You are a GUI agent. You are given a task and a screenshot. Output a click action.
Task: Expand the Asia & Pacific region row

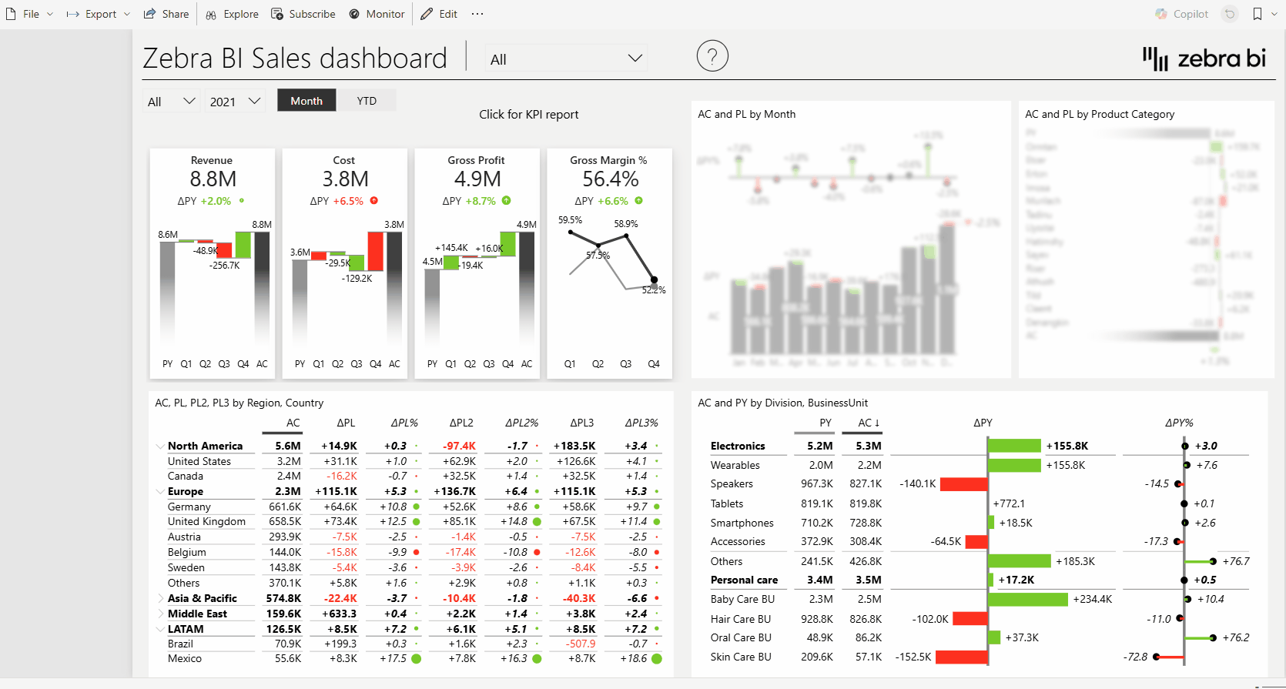point(160,598)
